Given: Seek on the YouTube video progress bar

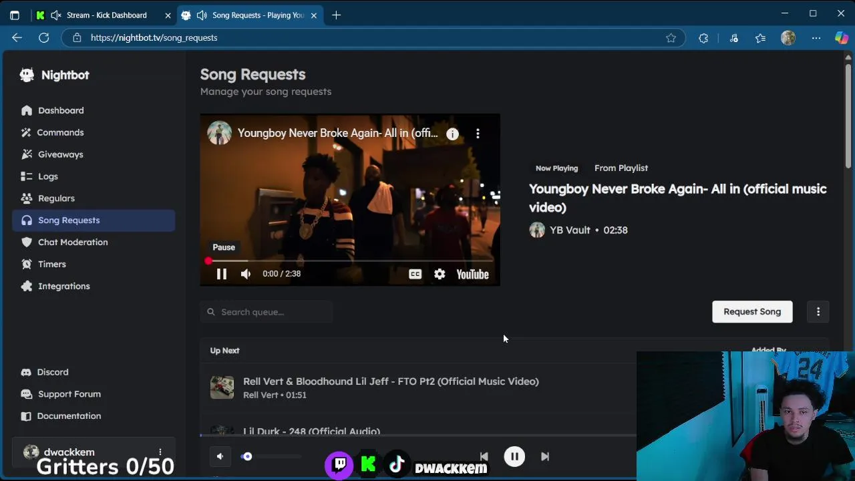Looking at the screenshot, I should tap(350, 261).
